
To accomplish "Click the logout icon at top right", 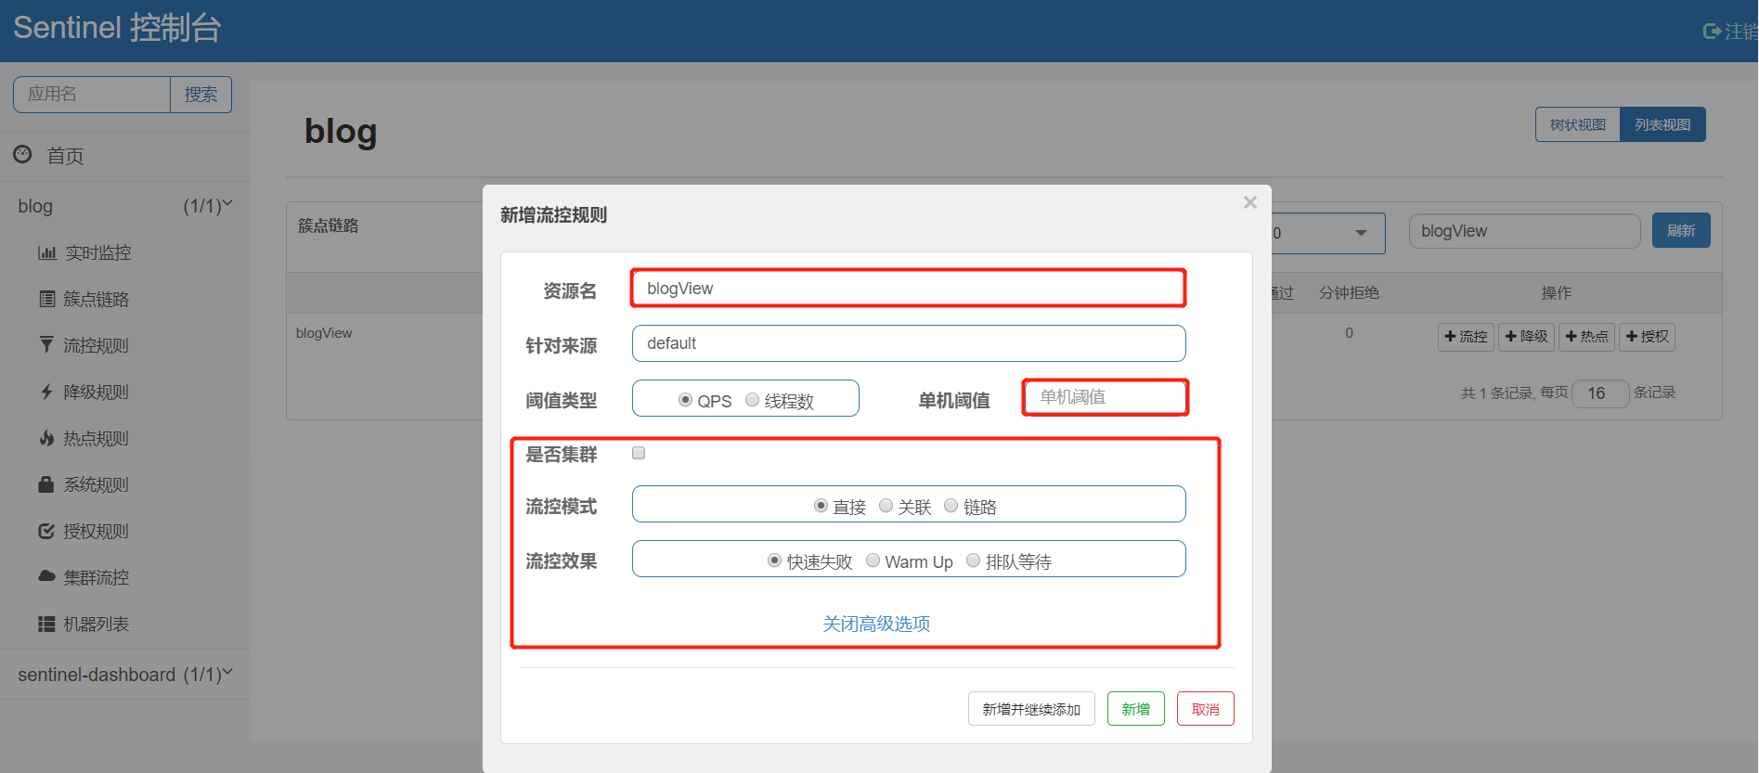I will [1712, 32].
